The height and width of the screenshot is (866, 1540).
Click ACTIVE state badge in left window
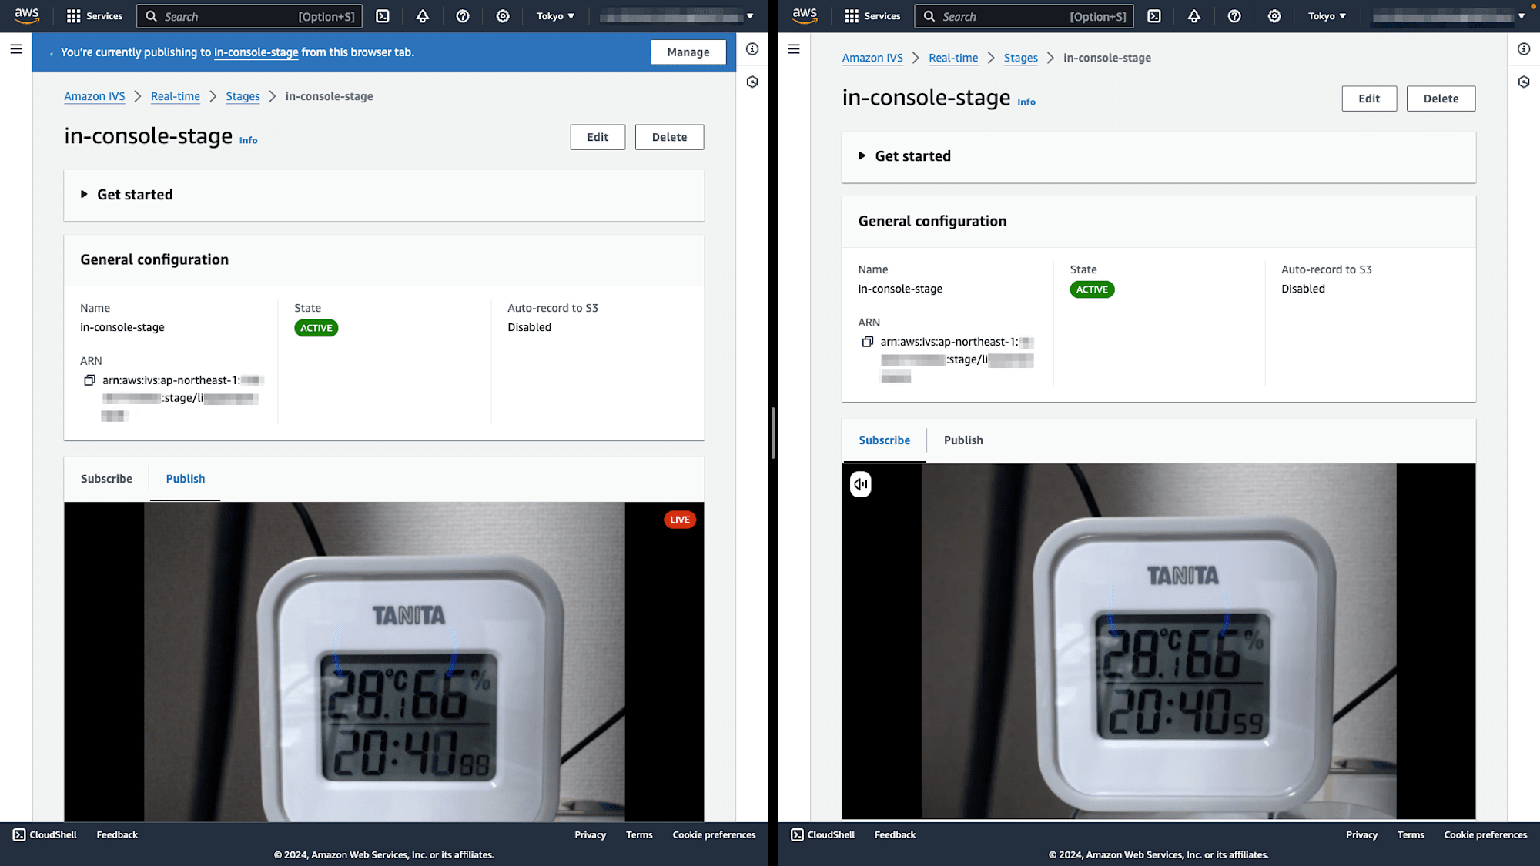(x=316, y=328)
